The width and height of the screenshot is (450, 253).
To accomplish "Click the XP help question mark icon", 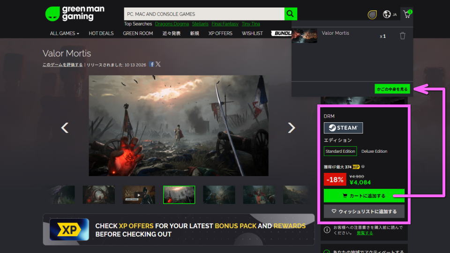I will 363,167.
